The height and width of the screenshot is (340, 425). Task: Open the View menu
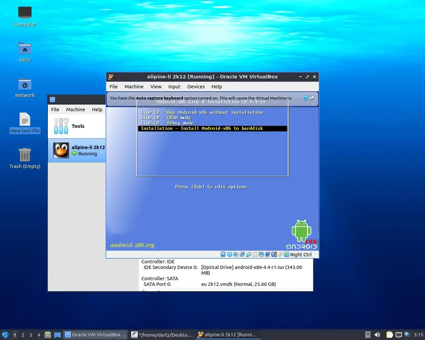(x=156, y=87)
